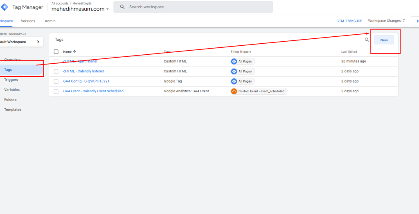Viewport: 419px width, 214px height.
Task: Open the GA4 Config - G-QYKPH1JY21 tag
Action: click(x=86, y=81)
